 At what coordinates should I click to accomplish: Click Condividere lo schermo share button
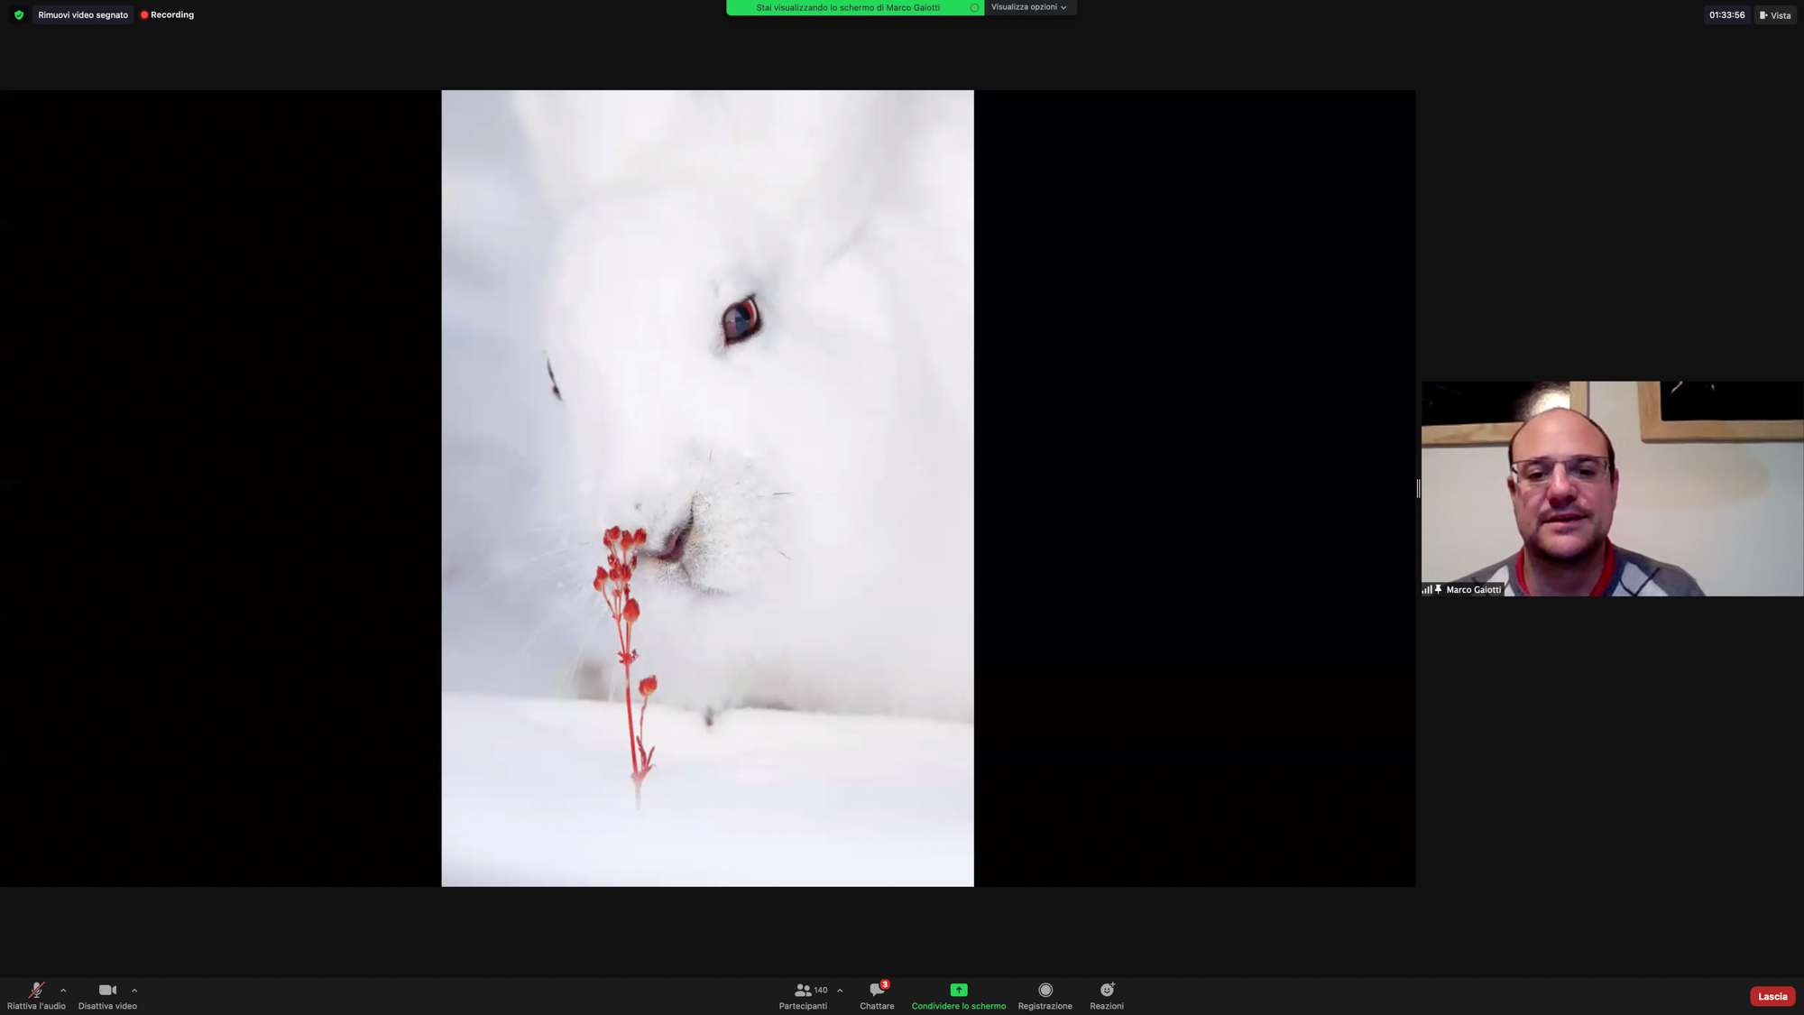pos(958,996)
